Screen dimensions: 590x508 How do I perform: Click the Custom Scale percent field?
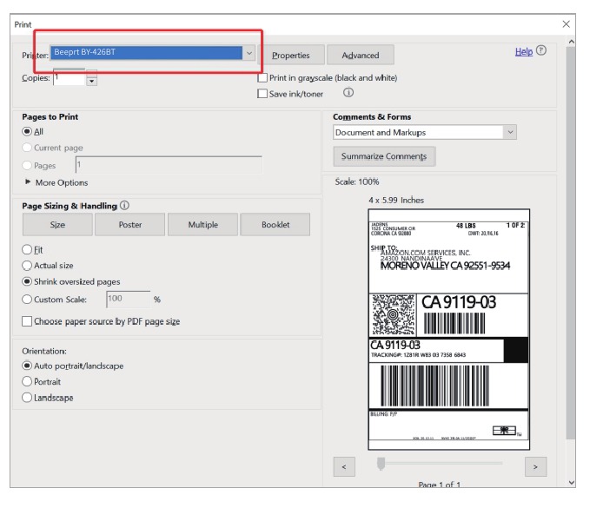tap(129, 299)
